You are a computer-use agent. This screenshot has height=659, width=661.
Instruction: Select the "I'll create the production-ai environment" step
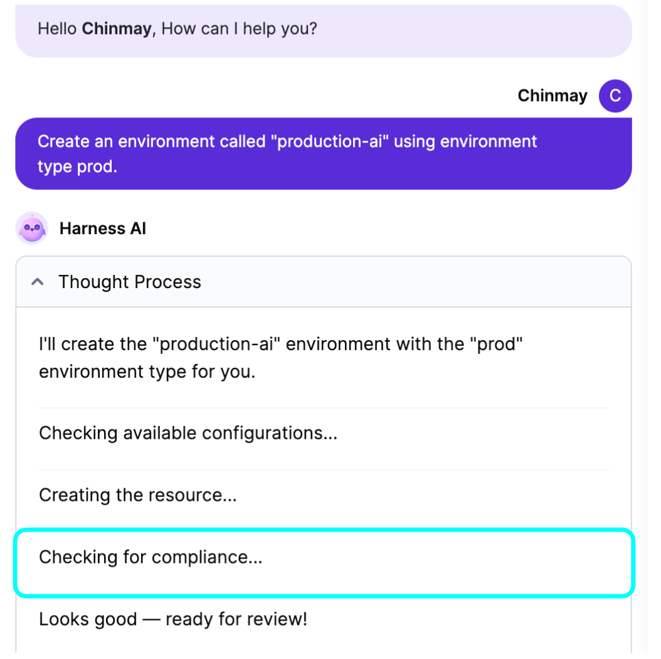pyautogui.click(x=324, y=358)
